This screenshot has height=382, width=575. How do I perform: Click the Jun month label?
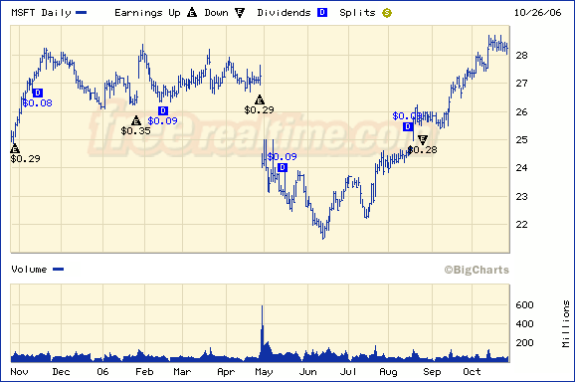coord(307,372)
